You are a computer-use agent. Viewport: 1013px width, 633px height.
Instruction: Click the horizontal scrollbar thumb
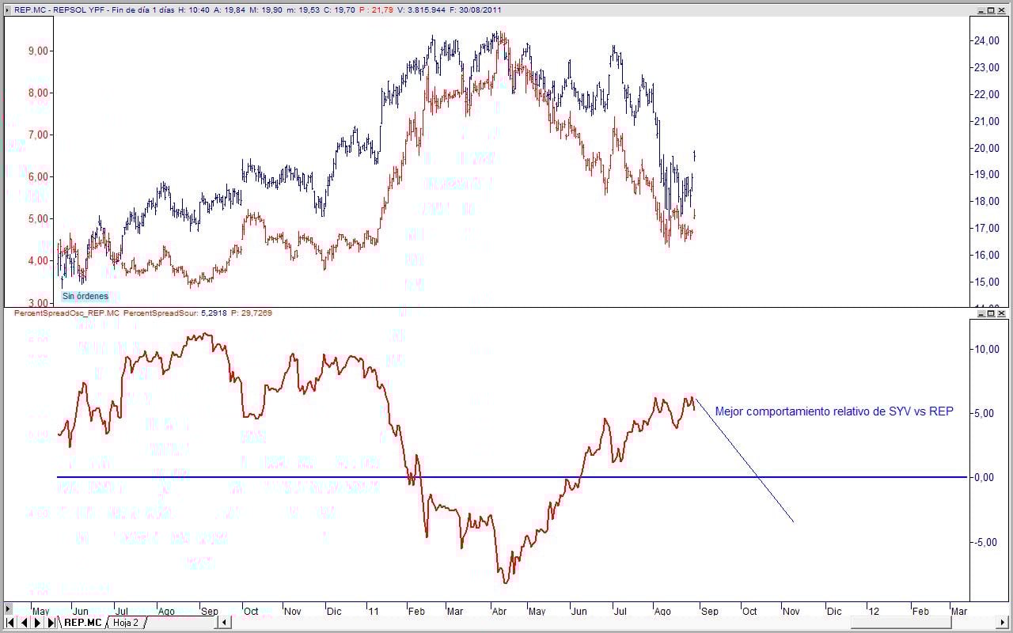[901, 622]
